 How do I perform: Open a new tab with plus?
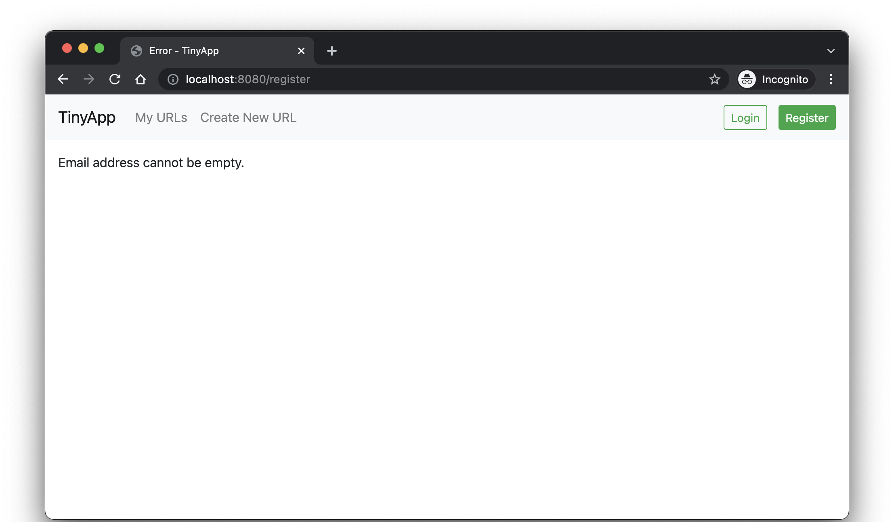tap(332, 51)
